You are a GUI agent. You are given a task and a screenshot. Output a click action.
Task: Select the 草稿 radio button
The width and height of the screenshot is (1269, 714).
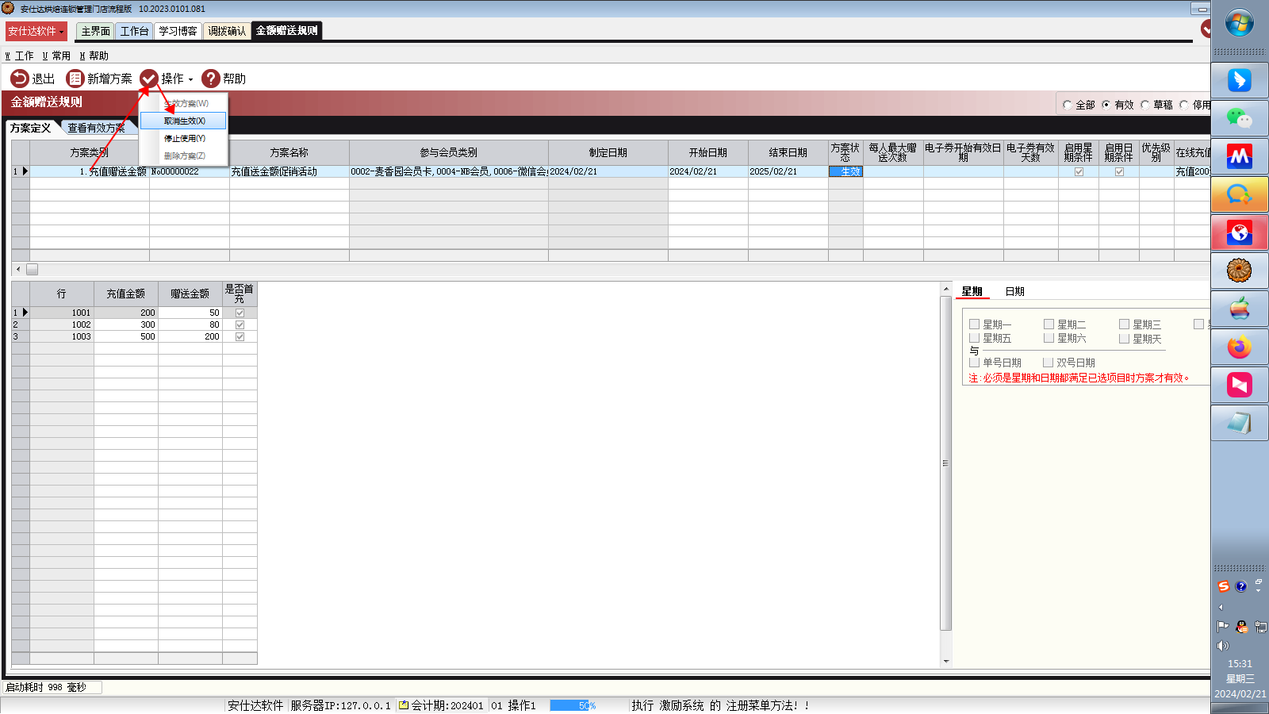click(x=1145, y=105)
